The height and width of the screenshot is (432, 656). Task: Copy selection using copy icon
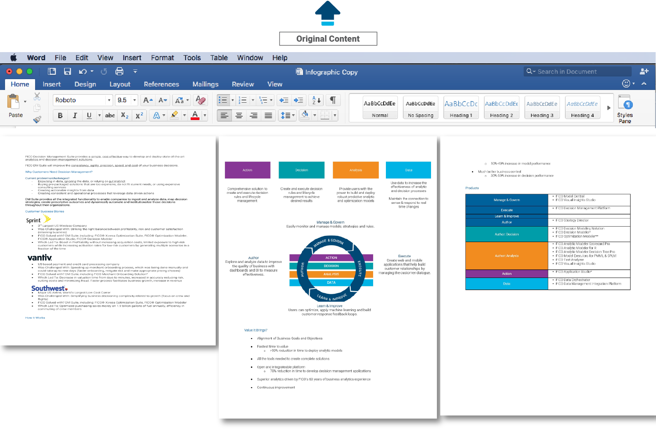(37, 108)
